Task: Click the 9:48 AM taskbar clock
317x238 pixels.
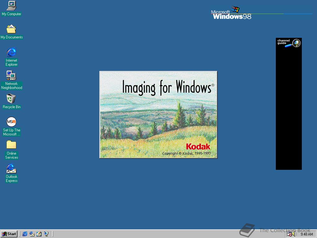Action: tap(306, 234)
